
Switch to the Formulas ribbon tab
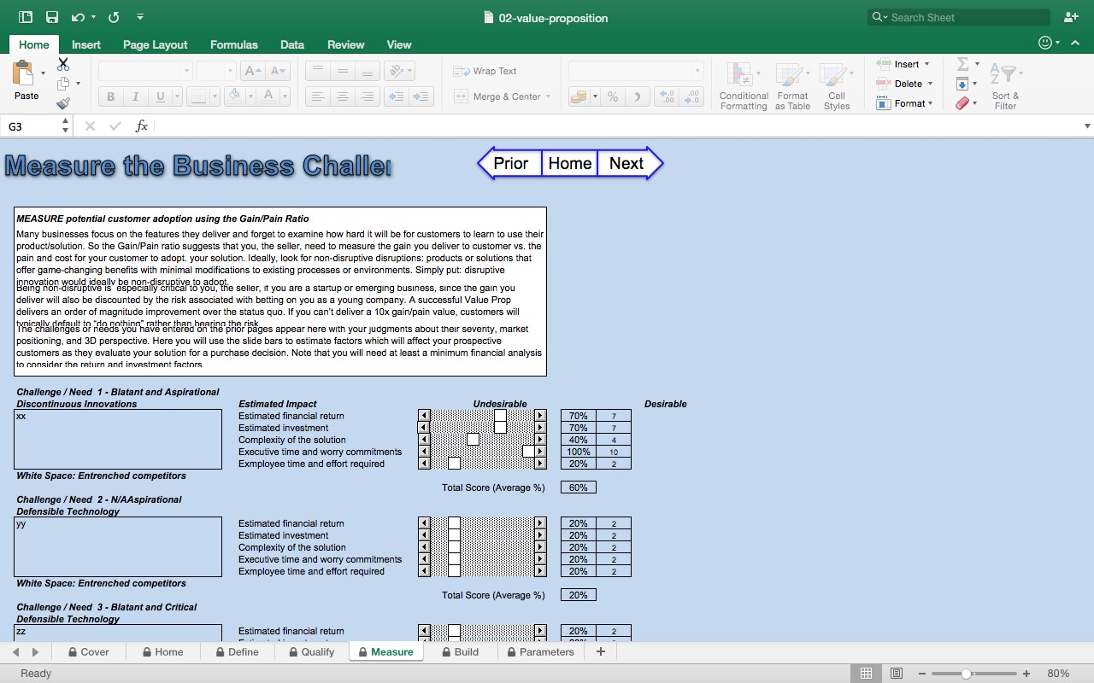tap(233, 44)
